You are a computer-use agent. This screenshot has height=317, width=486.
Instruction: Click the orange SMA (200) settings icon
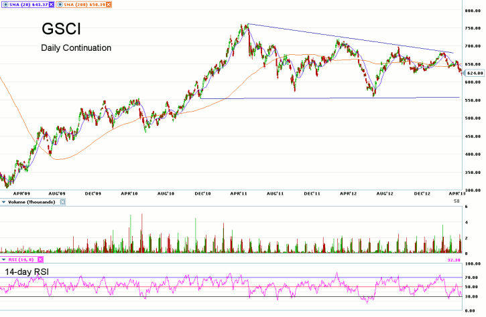[59, 5]
